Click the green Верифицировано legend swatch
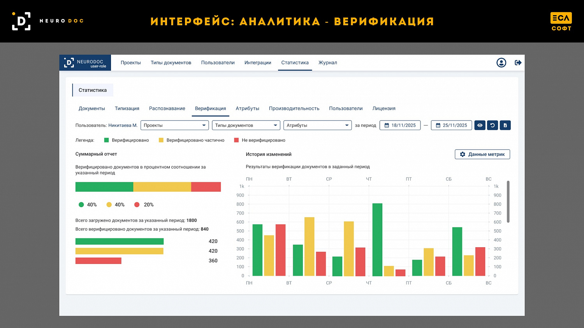584x328 pixels. coord(106,140)
